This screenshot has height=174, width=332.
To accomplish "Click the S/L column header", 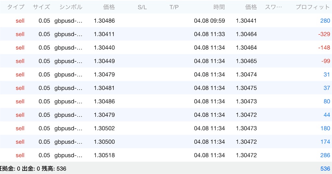I will (142, 7).
